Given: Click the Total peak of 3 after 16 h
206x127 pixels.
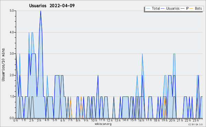Looking at the screenshot, I should [x=142, y=54].
